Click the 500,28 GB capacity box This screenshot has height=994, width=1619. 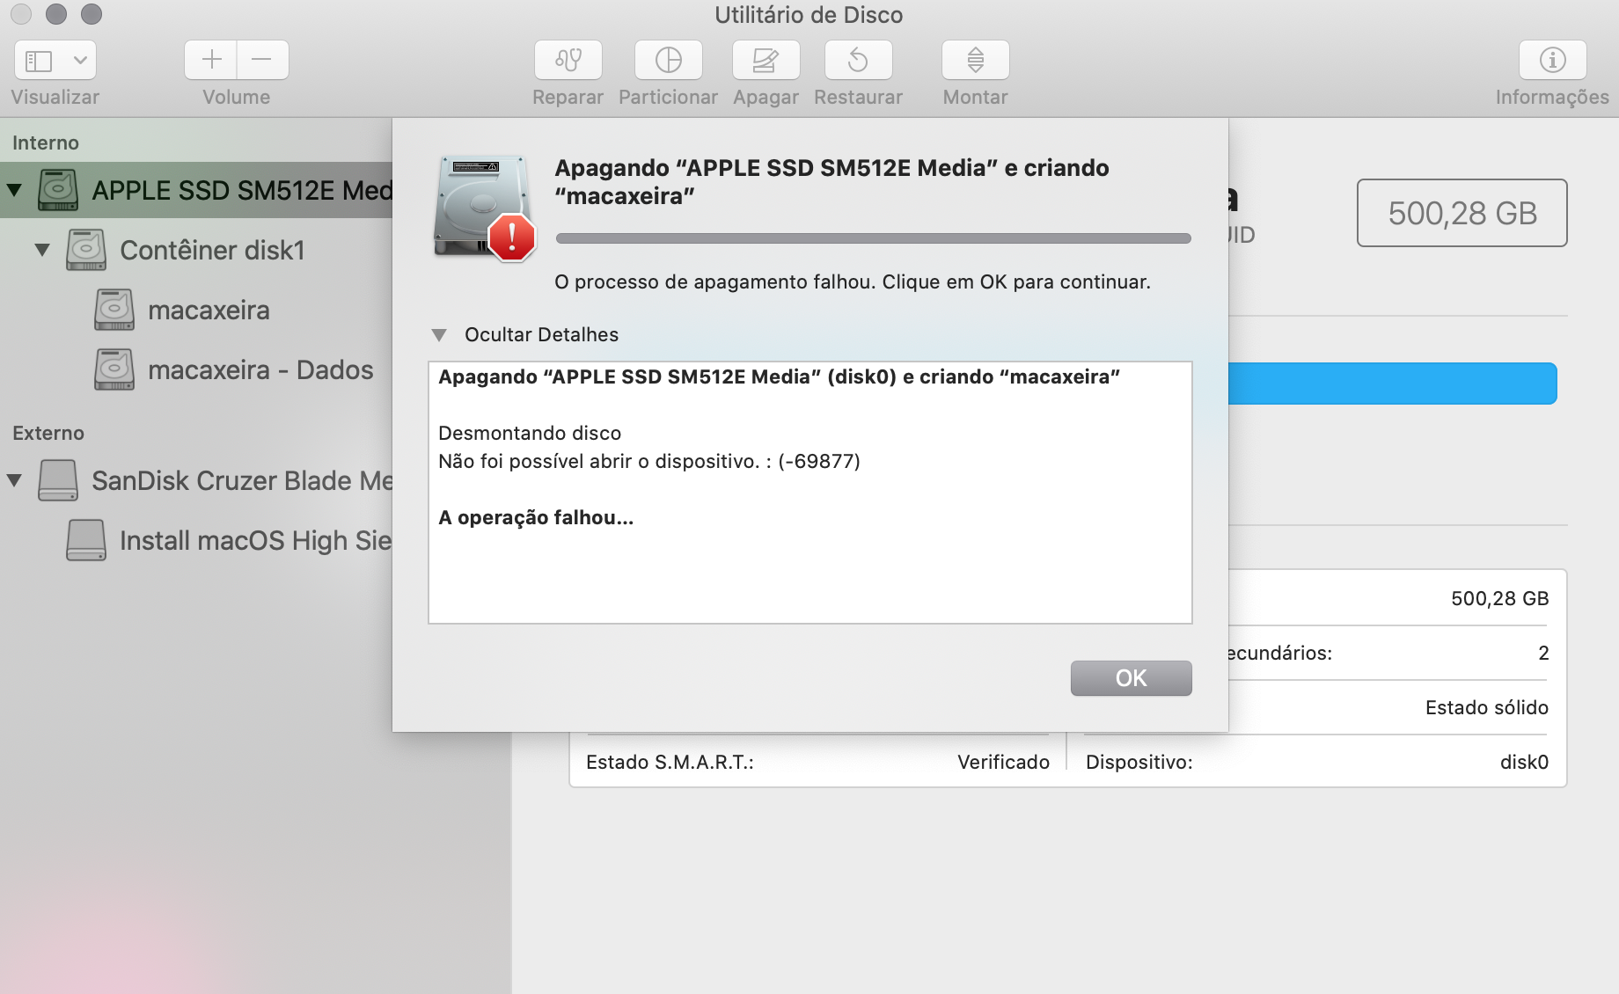pyautogui.click(x=1462, y=213)
